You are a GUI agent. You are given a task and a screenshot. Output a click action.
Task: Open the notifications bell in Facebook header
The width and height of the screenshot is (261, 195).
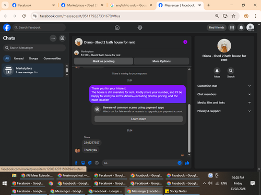tap(241, 28)
